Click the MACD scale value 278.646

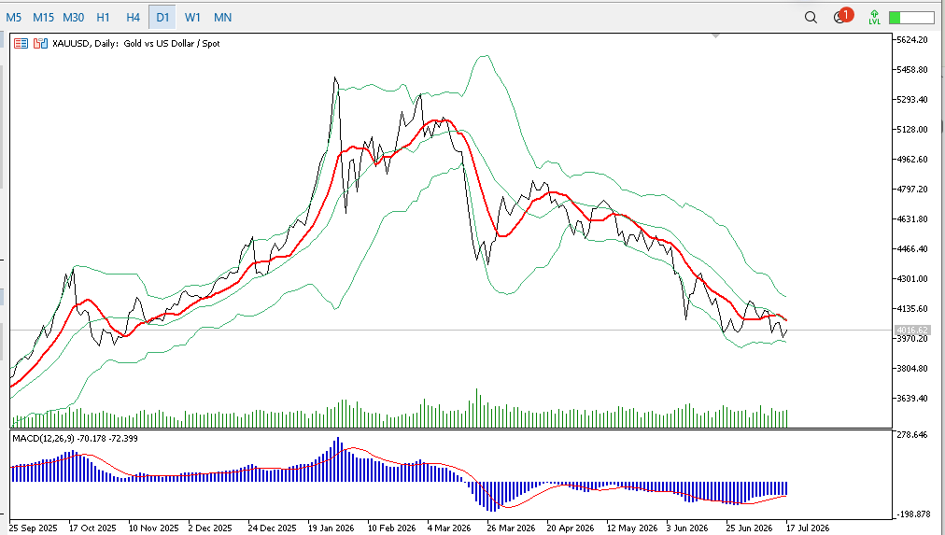tap(912, 434)
